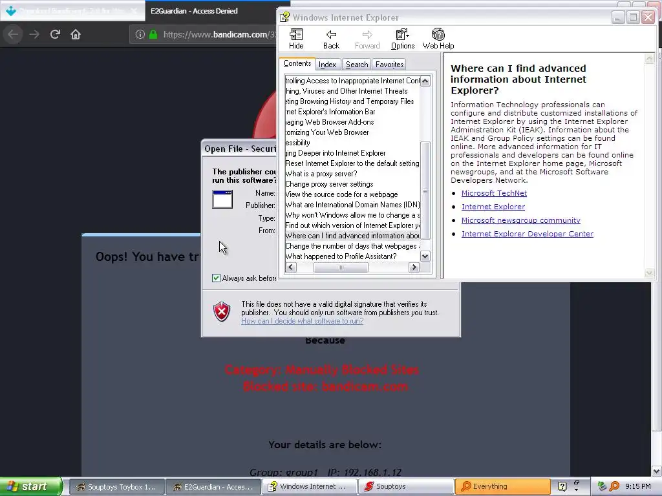Image resolution: width=662 pixels, height=496 pixels.
Task: Click browser forward arrow
Action: click(34, 34)
